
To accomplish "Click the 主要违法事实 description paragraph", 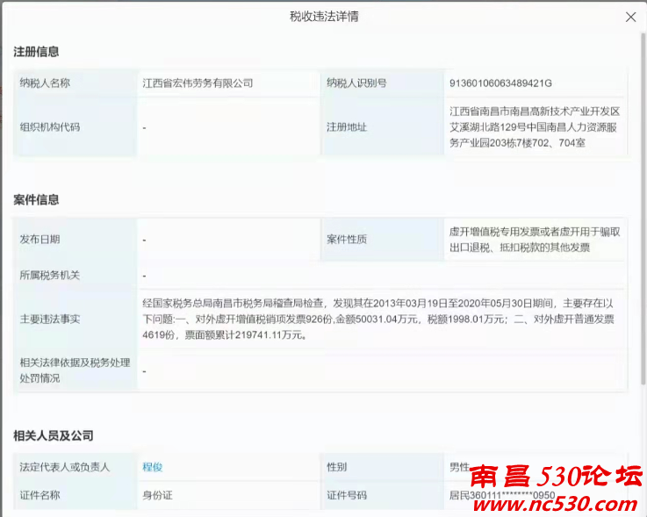I will [x=379, y=319].
